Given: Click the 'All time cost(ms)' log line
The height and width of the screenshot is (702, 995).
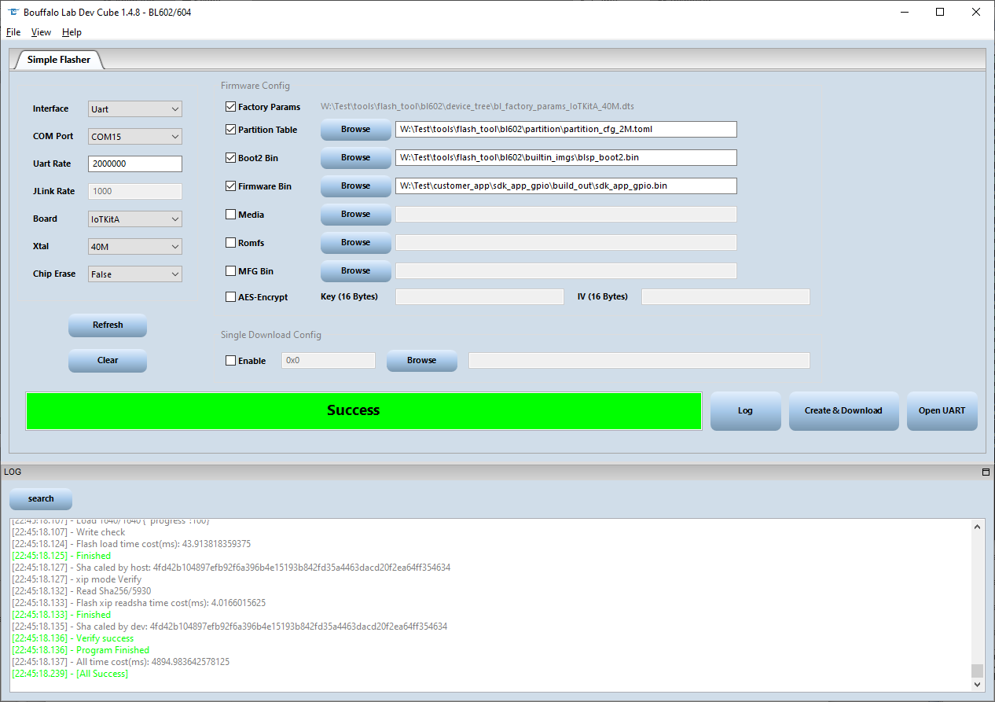Looking at the screenshot, I should coord(121,663).
